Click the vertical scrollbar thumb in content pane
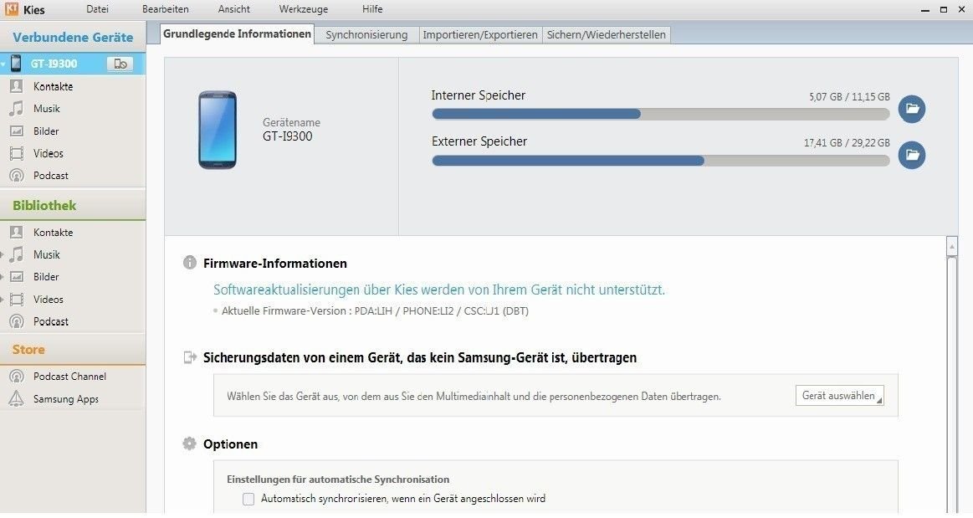Image resolution: width=973 pixels, height=518 pixels. coord(952,385)
